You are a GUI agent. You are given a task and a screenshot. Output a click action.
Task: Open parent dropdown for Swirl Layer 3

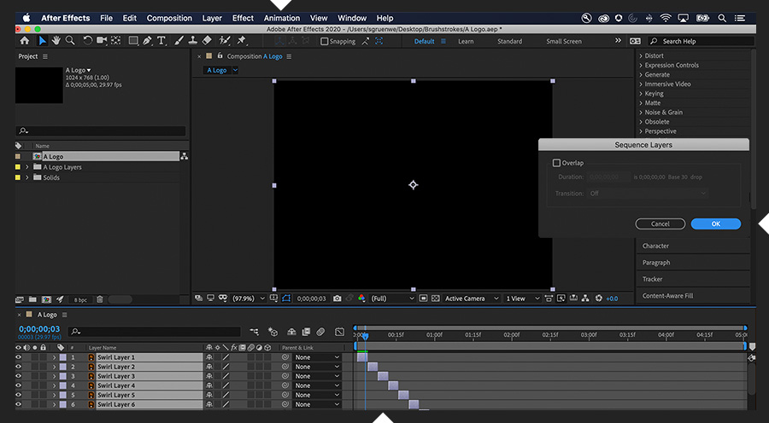point(316,376)
